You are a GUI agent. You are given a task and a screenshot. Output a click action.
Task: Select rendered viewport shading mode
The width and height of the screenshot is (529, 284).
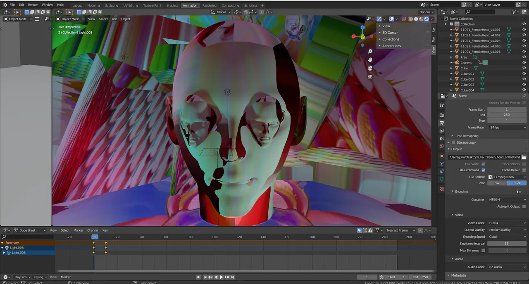[427, 19]
